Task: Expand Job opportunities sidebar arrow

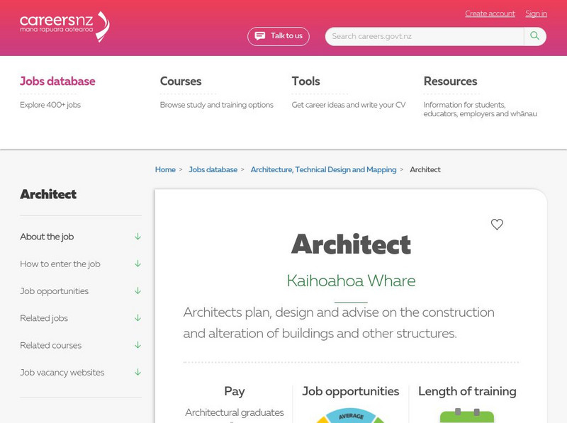Action: (137, 291)
